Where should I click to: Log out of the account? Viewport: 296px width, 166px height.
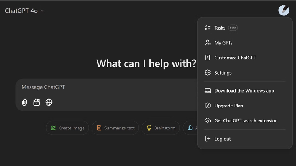pyautogui.click(x=222, y=139)
